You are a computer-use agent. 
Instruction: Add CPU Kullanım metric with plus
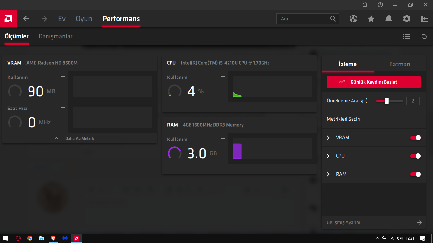point(223,76)
